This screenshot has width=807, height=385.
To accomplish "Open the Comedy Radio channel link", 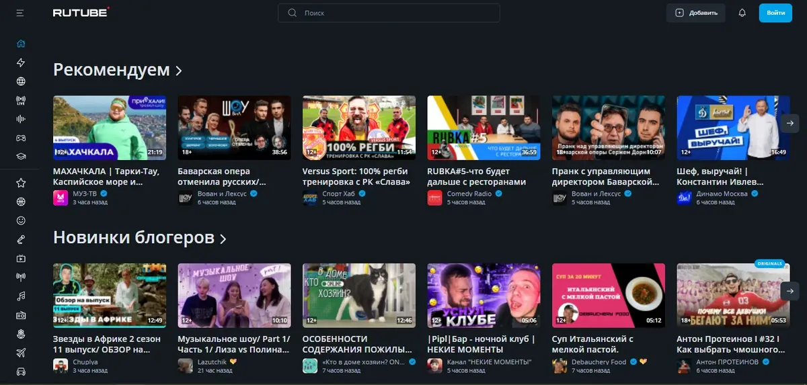I will (x=469, y=194).
